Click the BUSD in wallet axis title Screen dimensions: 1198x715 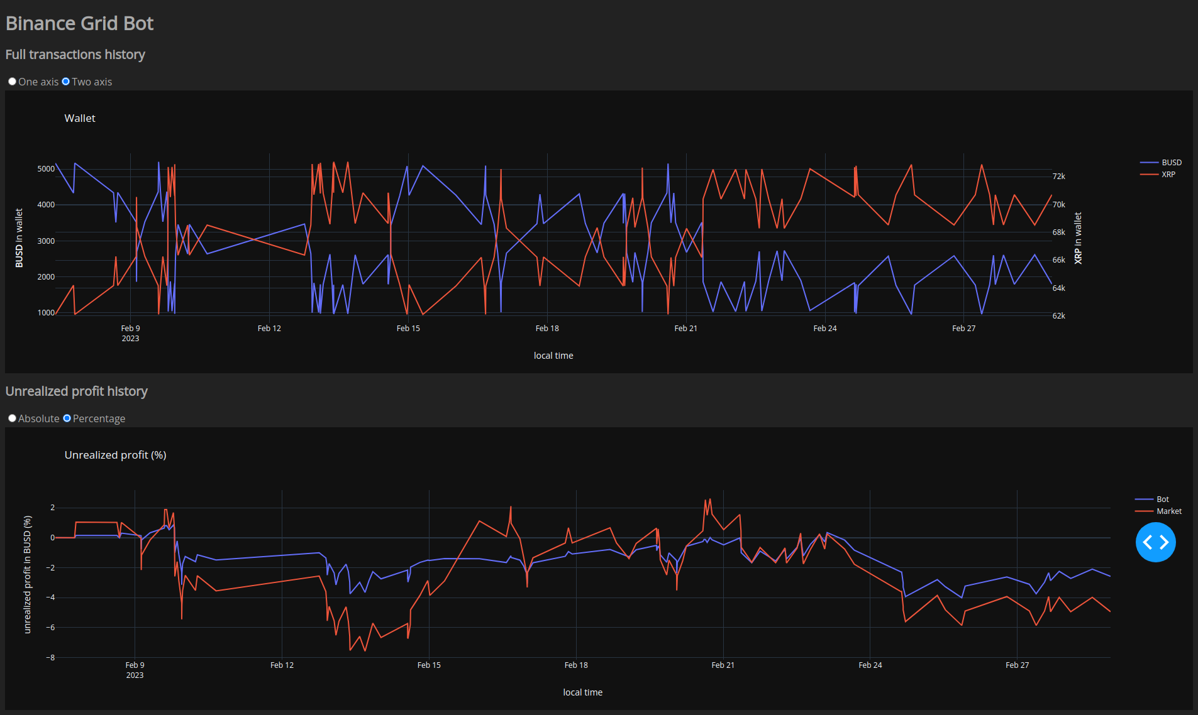point(19,238)
